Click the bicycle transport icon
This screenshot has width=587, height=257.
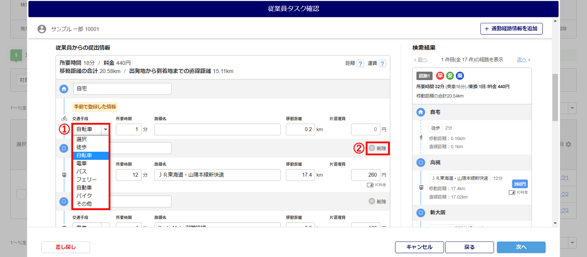(x=64, y=119)
